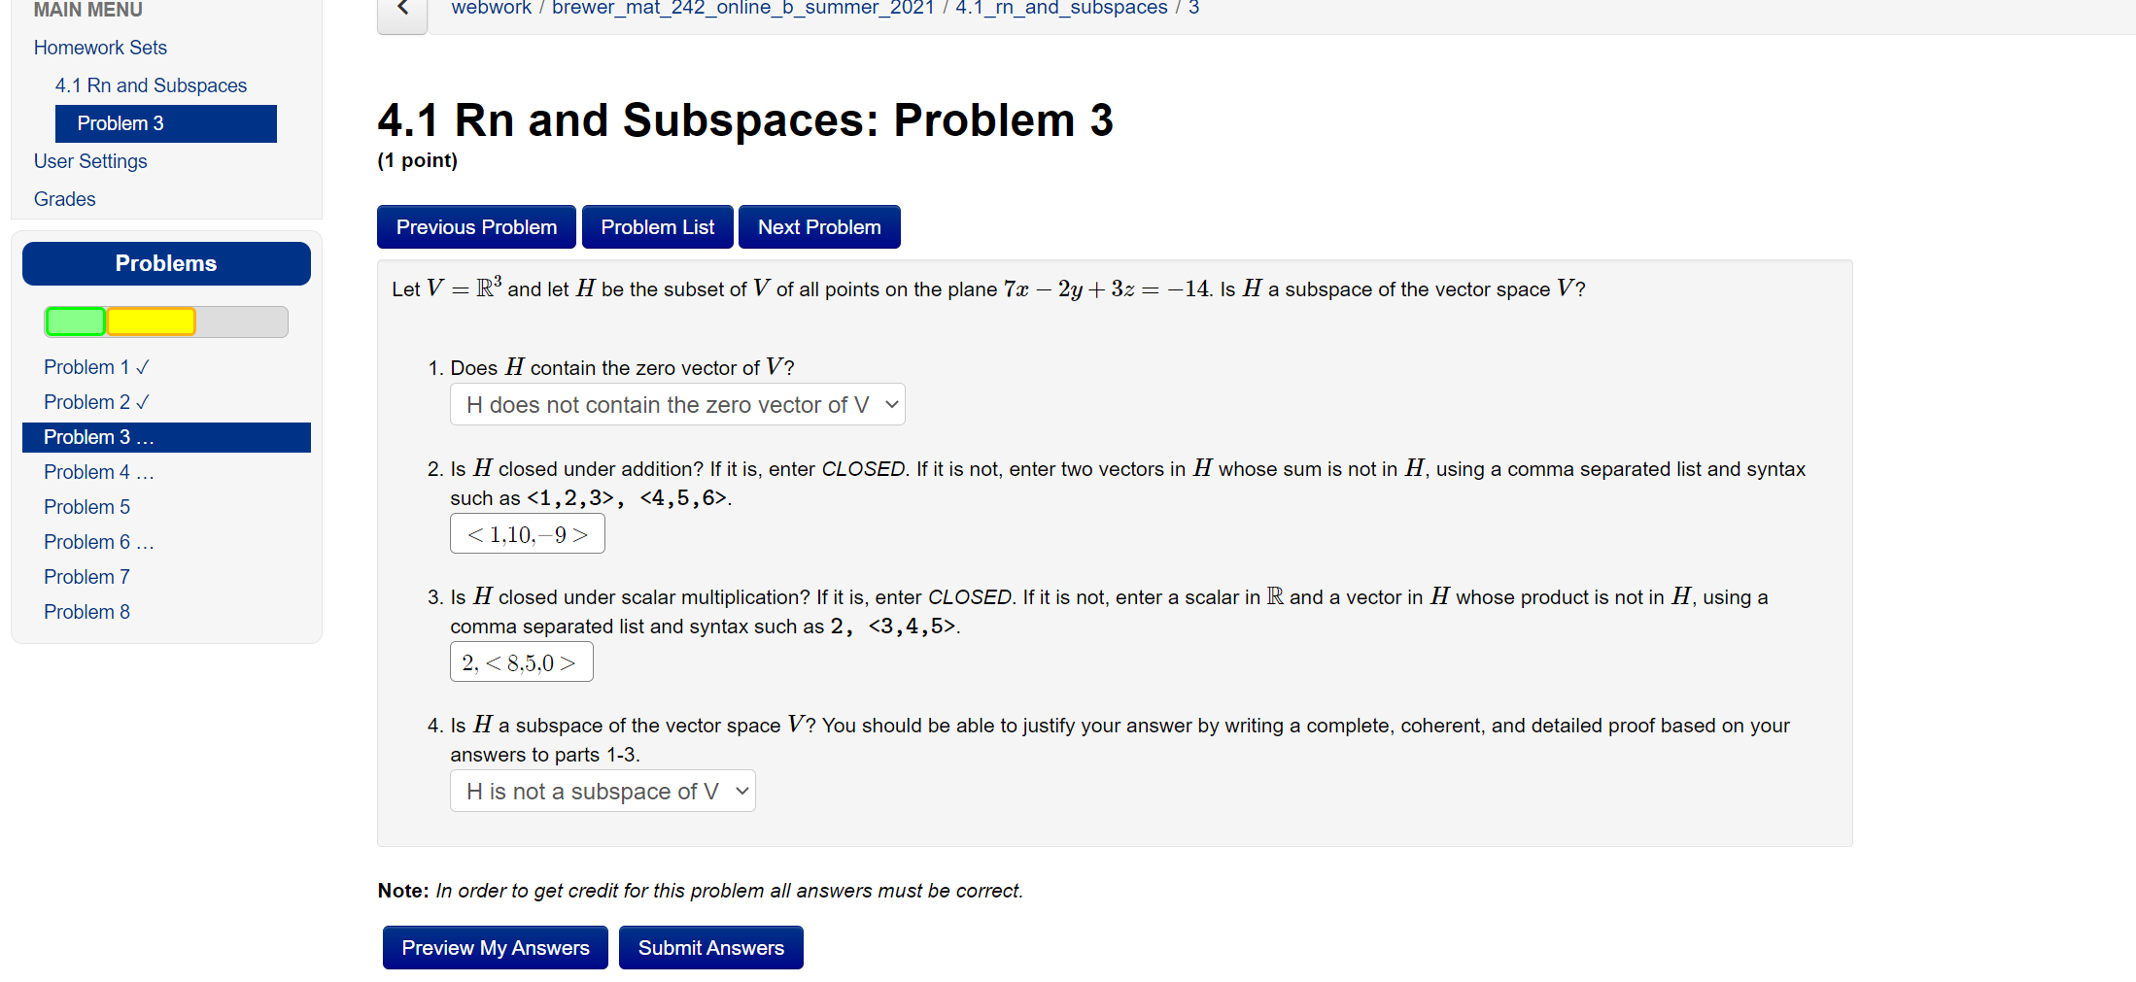Open Homework Sets
Screen dimensions: 2136x982
100,47
